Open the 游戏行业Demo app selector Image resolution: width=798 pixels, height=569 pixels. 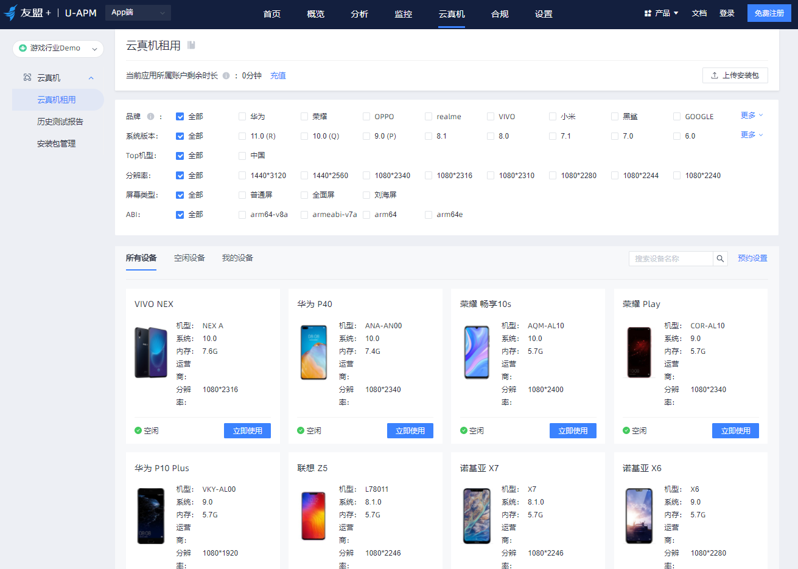[x=58, y=48]
